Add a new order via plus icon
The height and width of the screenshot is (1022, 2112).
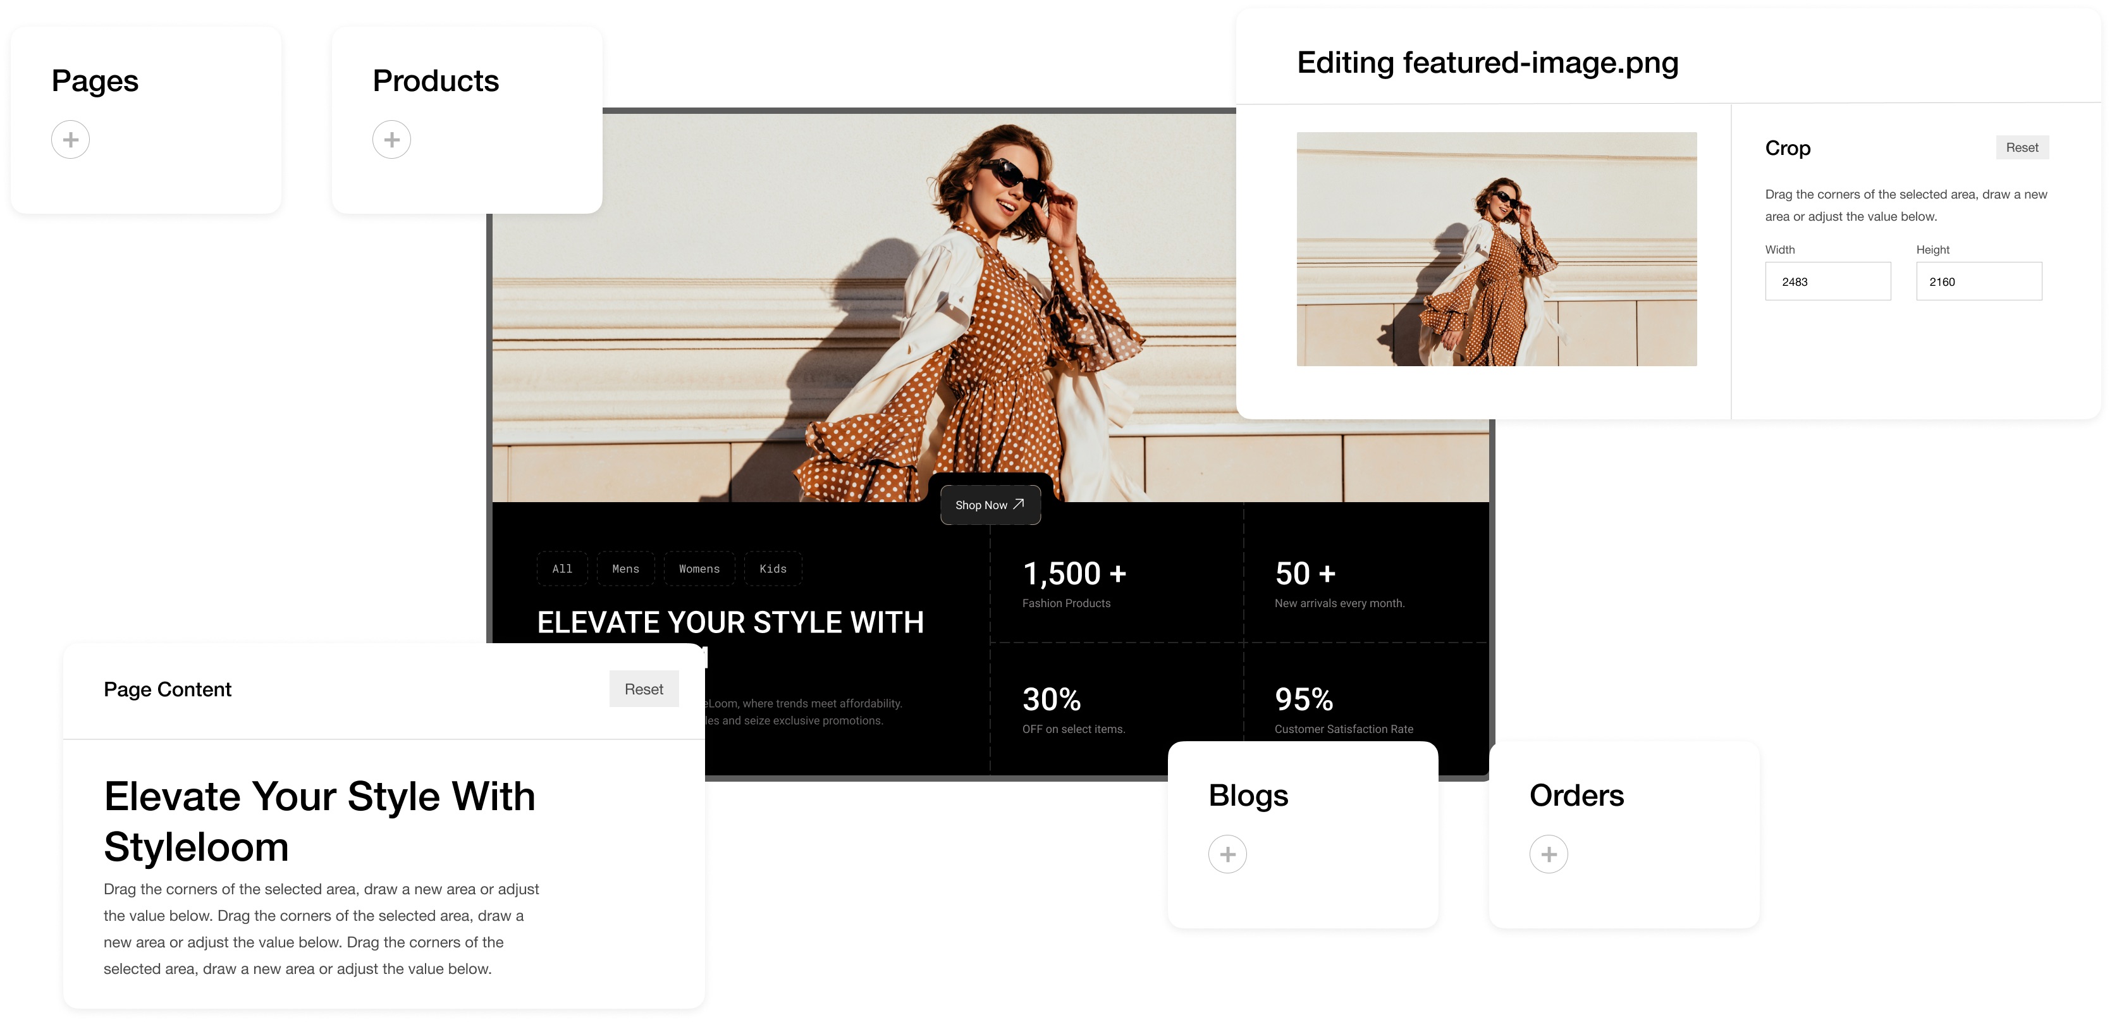pos(1549,854)
